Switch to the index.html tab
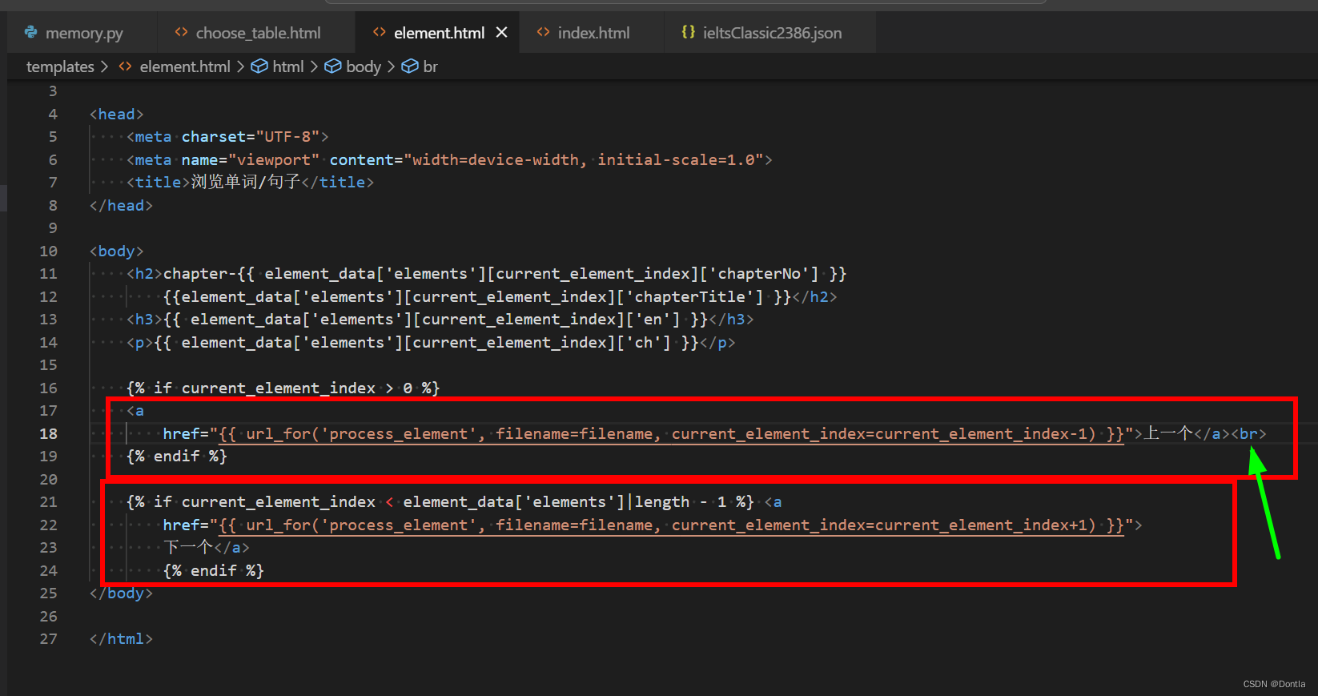1318x696 pixels. 593,33
